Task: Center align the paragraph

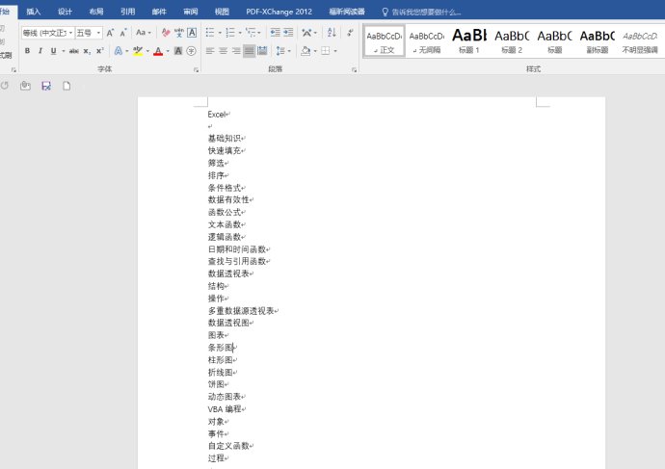Action: 223,50
